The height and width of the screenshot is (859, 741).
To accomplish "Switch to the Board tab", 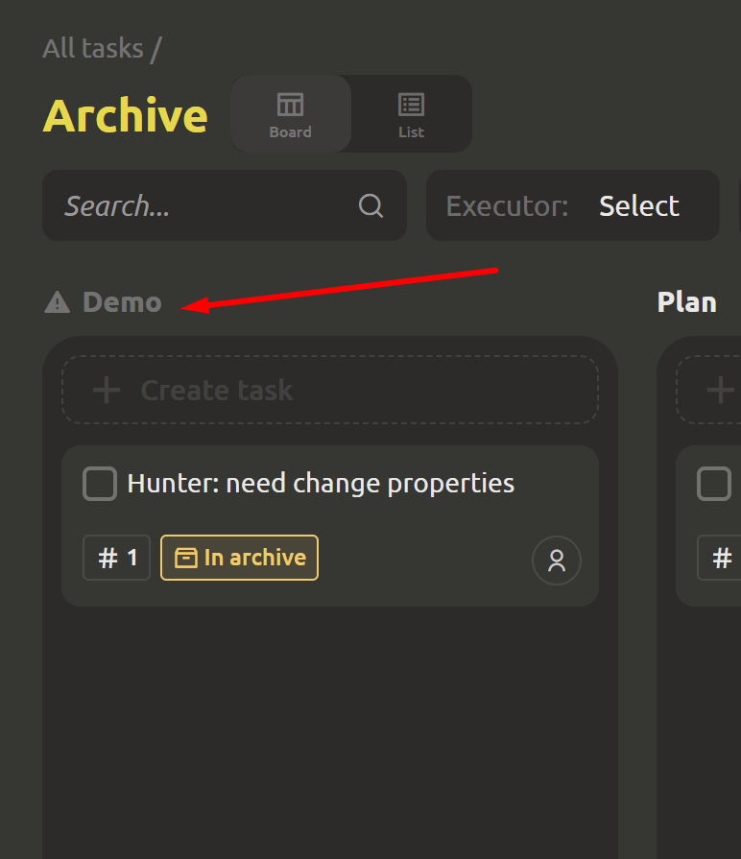I will (290, 114).
